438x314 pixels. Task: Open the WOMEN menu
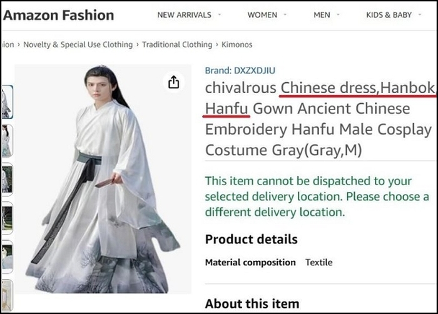point(262,15)
